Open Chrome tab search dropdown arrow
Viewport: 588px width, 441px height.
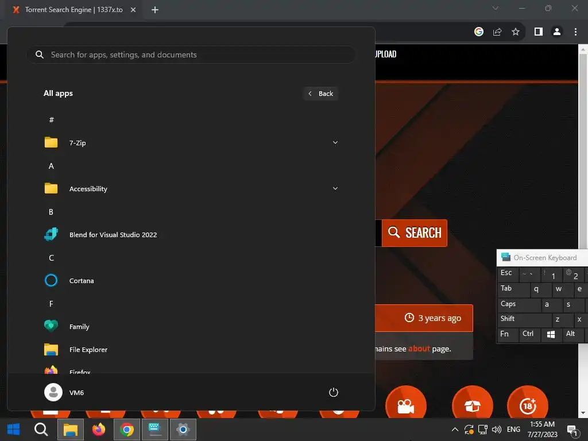pos(496,8)
